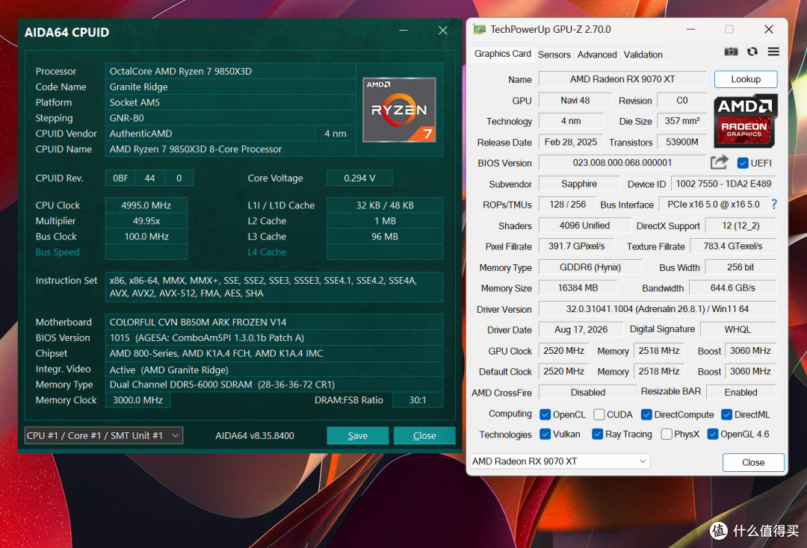Click the AMD Radeon Graphics logo
This screenshot has height=548, width=807.
tap(745, 121)
